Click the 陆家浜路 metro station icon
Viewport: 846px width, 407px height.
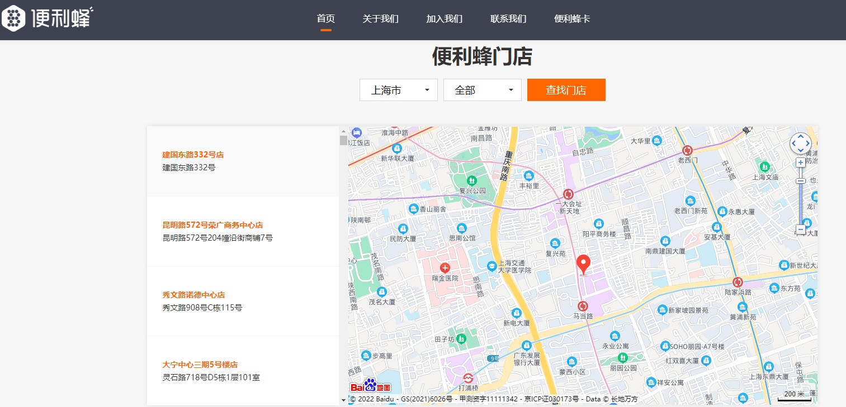click(x=738, y=282)
